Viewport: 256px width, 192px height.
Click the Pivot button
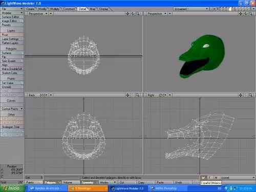[x=12, y=35]
